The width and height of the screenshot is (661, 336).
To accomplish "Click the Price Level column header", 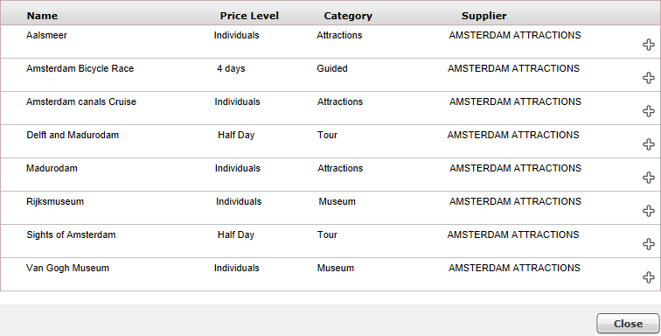I will [249, 16].
